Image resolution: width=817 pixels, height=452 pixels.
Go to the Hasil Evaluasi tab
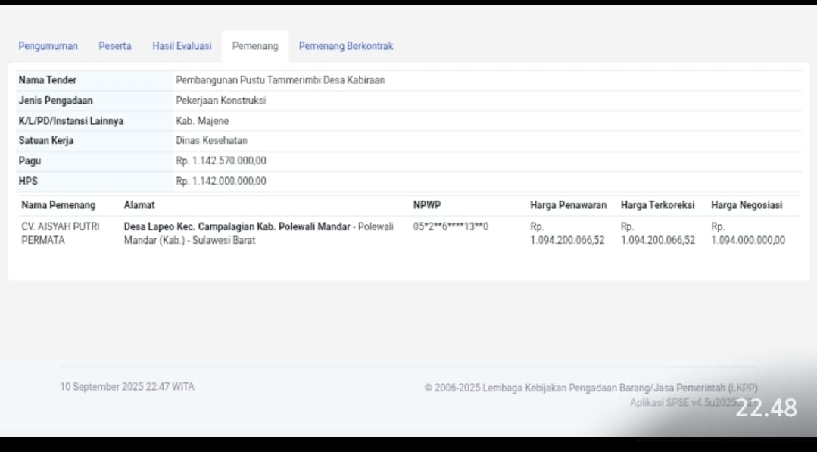tap(182, 46)
